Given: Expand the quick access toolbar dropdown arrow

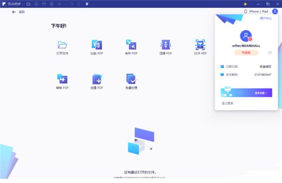Looking at the screenshot, I should [x=87, y=4].
